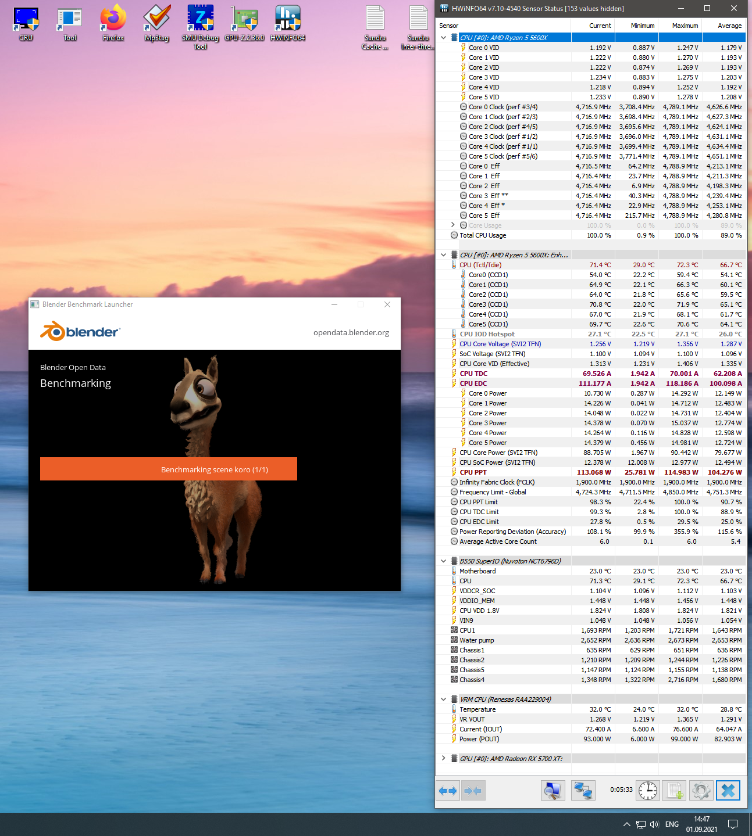Click the Current column header

593,26
